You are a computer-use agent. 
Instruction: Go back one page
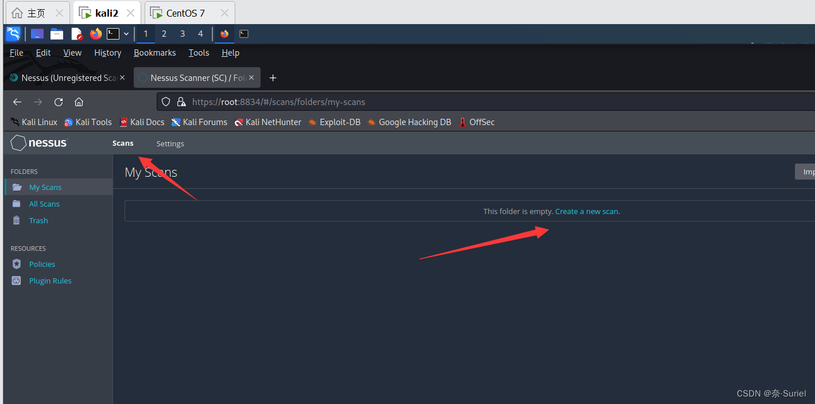click(17, 102)
